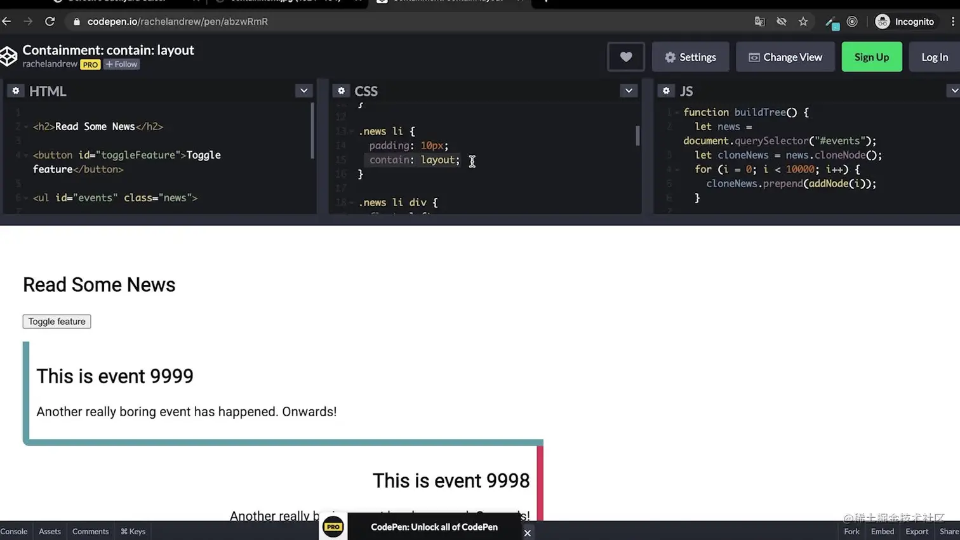Click the CSS editor scrollbar thumb
The image size is (960, 540).
coord(637,136)
